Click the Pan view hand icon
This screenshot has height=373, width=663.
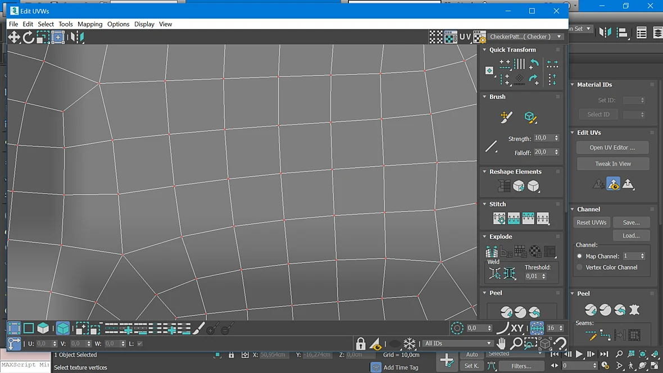pyautogui.click(x=501, y=343)
